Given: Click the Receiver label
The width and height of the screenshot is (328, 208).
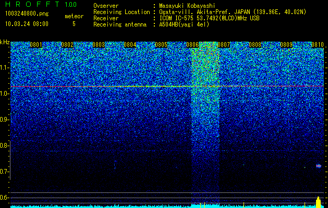Looking at the screenshot, I should pyautogui.click(x=106, y=18).
